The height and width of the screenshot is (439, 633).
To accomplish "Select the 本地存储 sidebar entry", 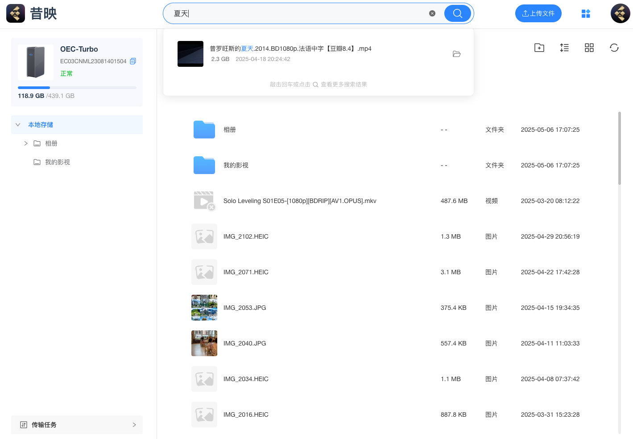I will (41, 125).
